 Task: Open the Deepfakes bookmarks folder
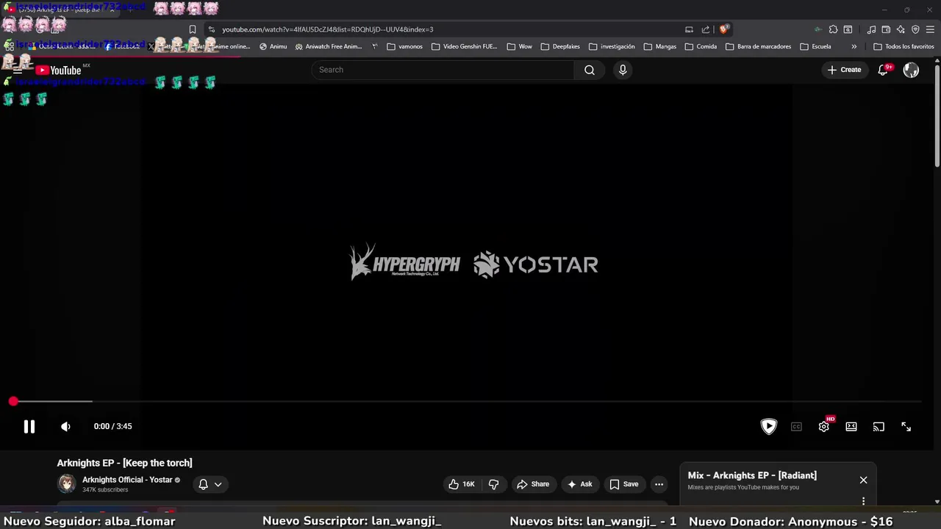[x=559, y=46]
